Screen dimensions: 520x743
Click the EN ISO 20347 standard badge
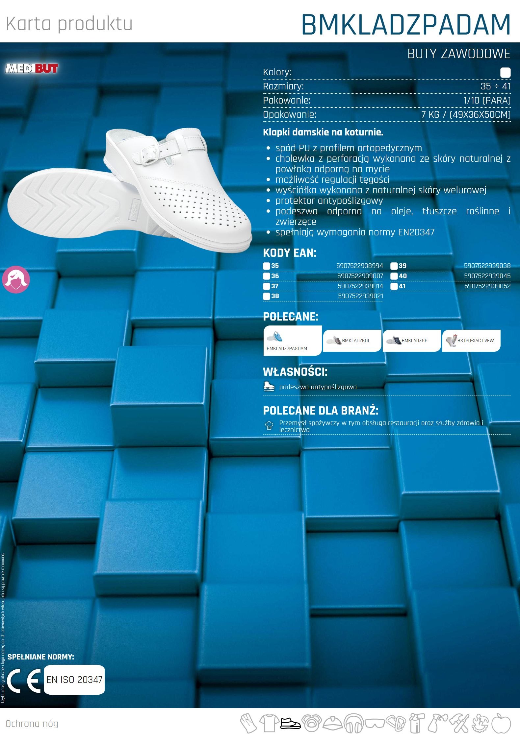[74, 680]
